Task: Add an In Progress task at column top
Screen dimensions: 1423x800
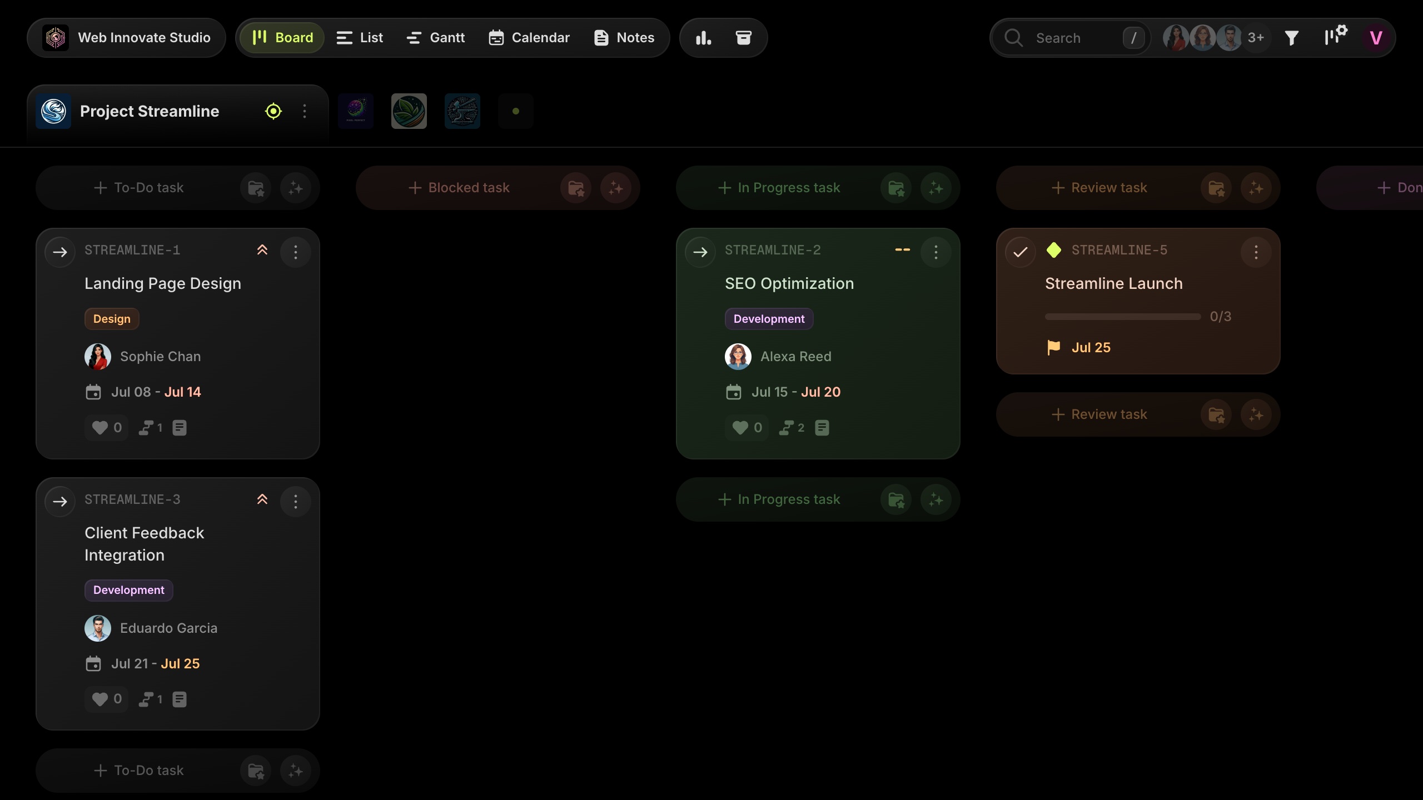Action: click(x=779, y=188)
